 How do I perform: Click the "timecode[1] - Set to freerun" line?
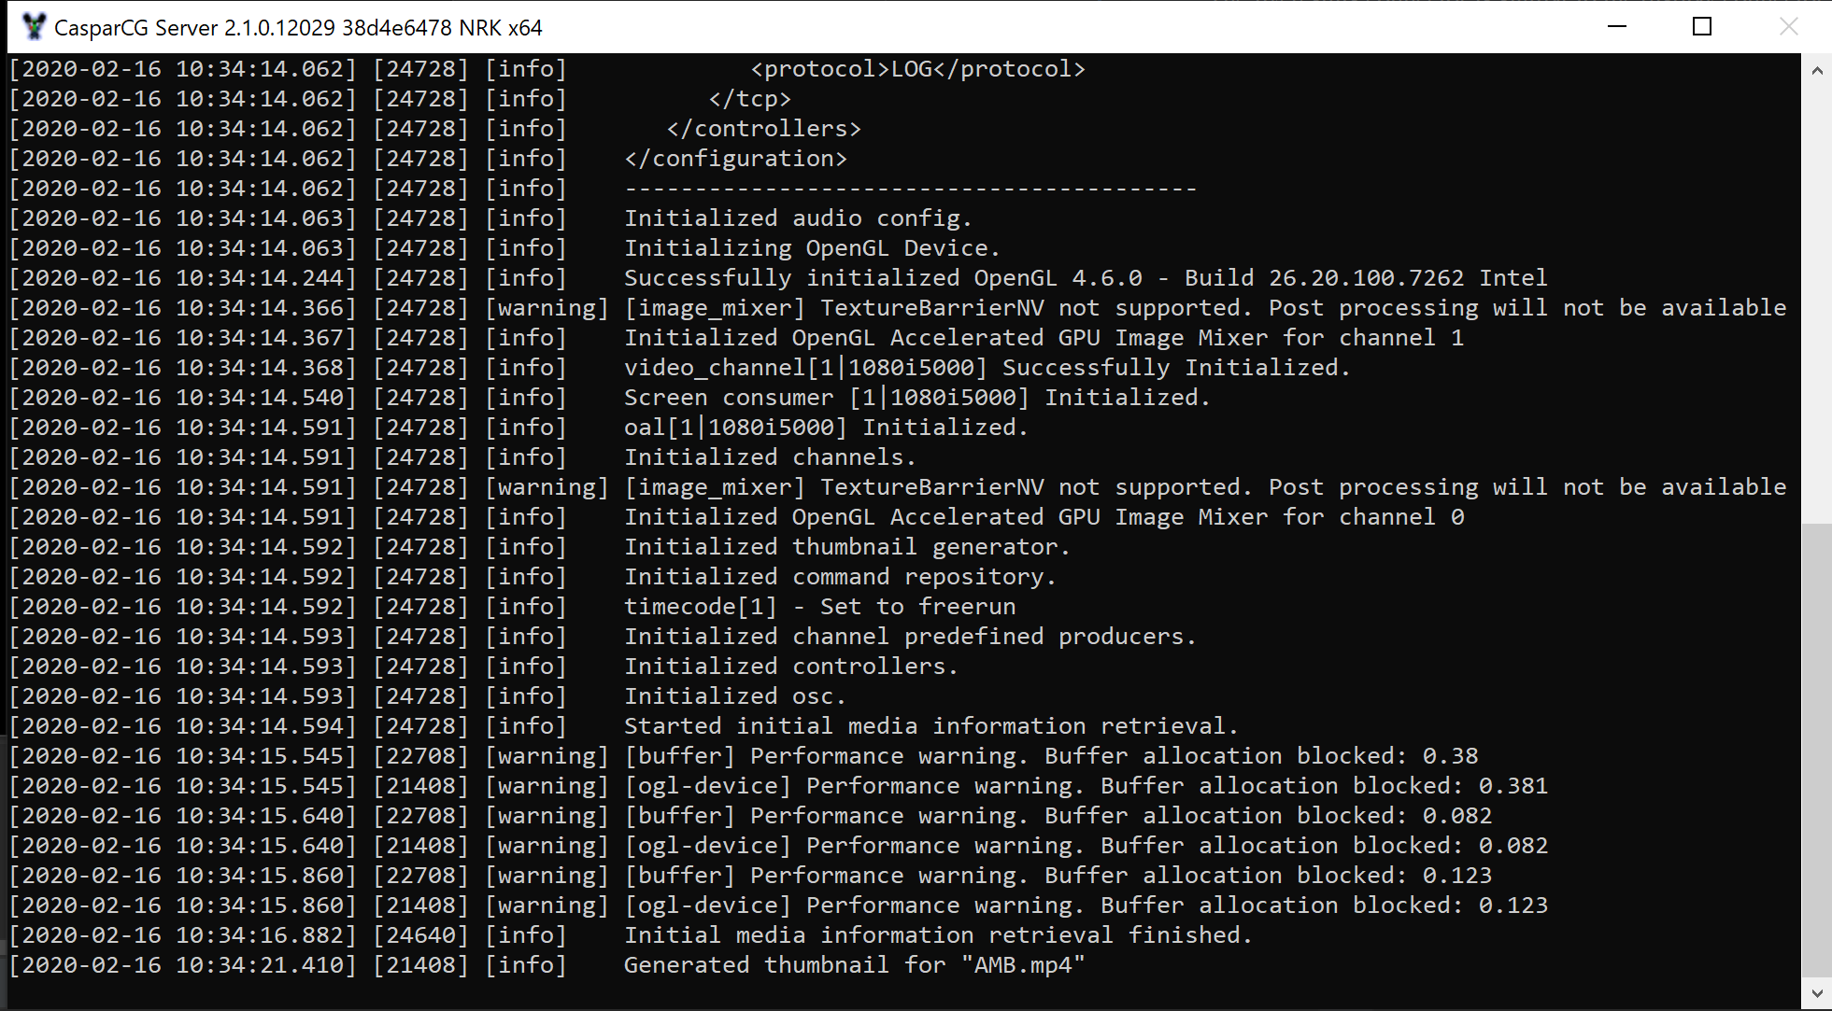(x=819, y=607)
